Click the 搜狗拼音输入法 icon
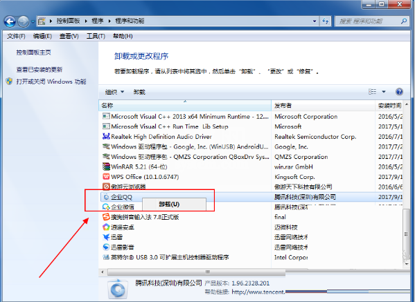The width and height of the screenshot is (415, 302). 106,217
